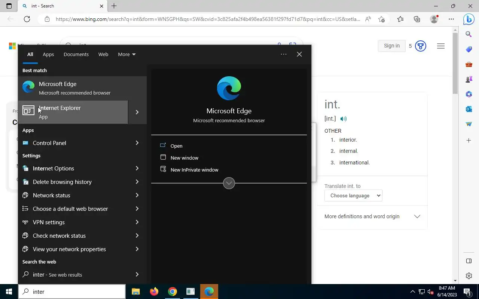Click the page vertical scrollbar

[455, 64]
